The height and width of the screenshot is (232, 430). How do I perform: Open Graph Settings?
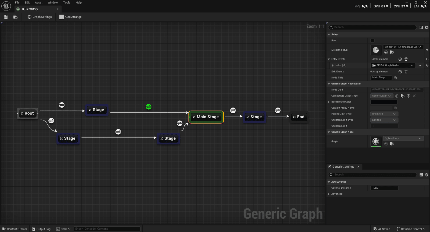click(40, 17)
